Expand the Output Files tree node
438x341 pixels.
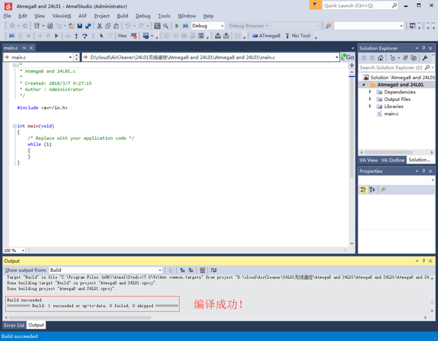point(370,99)
